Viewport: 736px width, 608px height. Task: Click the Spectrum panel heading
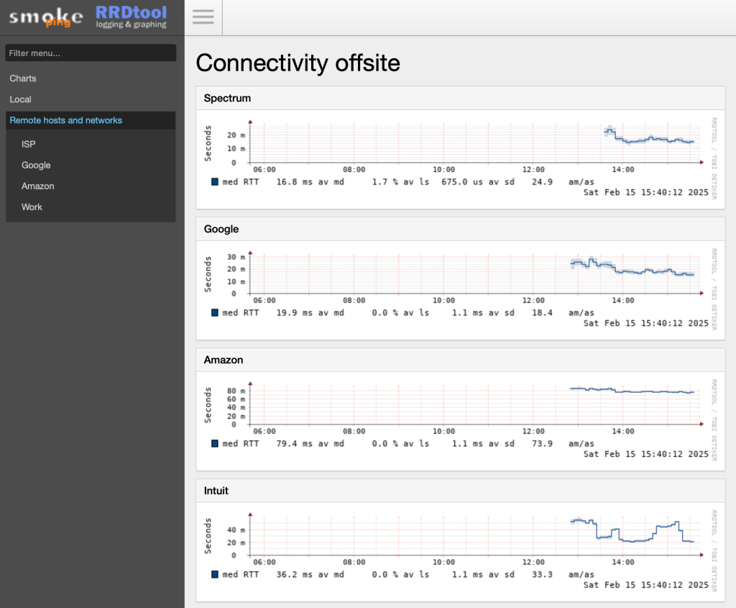click(x=227, y=98)
